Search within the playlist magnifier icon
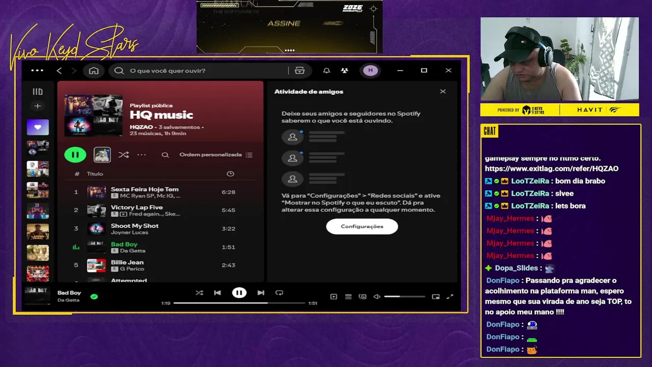The image size is (652, 367). 165,155
